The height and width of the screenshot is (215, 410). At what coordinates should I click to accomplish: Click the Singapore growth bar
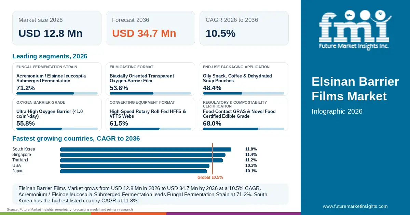coord(143,155)
